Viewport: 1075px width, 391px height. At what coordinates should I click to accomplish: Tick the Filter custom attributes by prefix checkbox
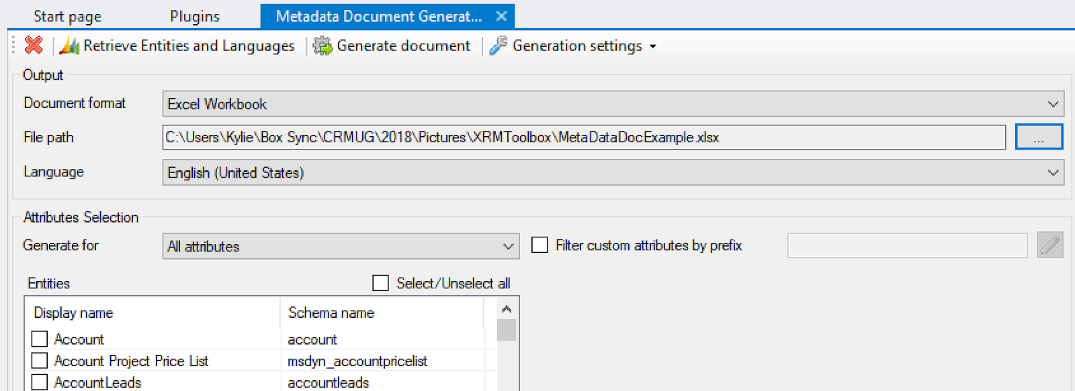540,245
